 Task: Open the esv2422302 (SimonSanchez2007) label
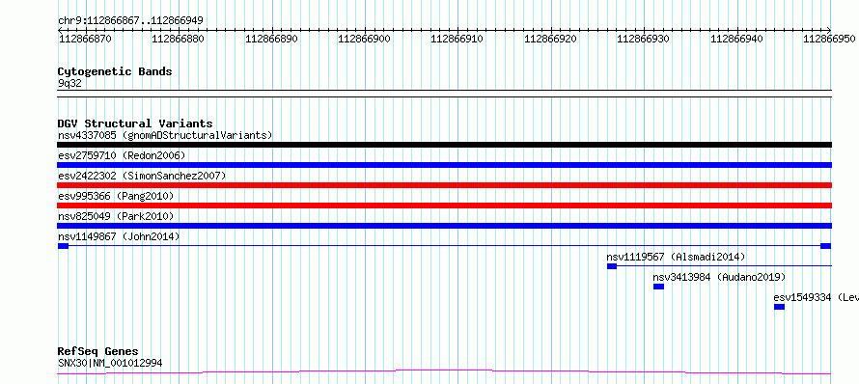(x=142, y=176)
